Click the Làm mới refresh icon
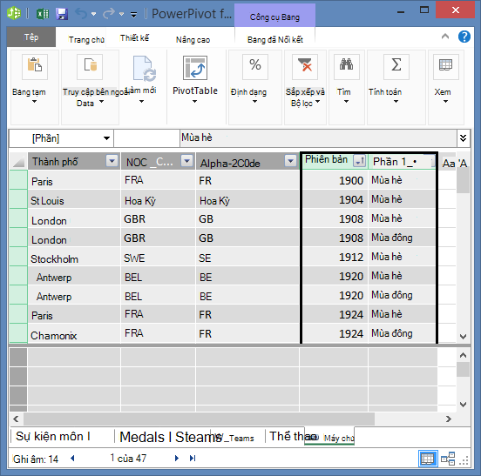Viewport: 481px width, 476px height. (144, 68)
